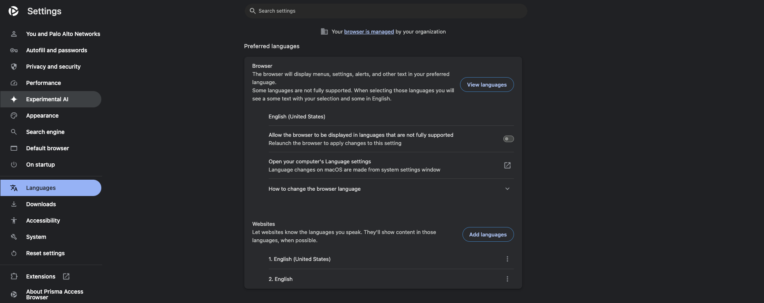Click the Search settings input field
This screenshot has width=764, height=303.
tap(386, 11)
